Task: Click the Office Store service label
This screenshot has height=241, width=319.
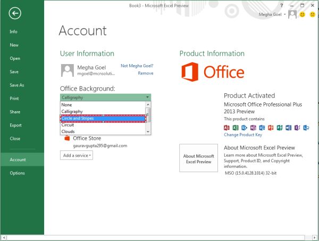Action: point(87,138)
